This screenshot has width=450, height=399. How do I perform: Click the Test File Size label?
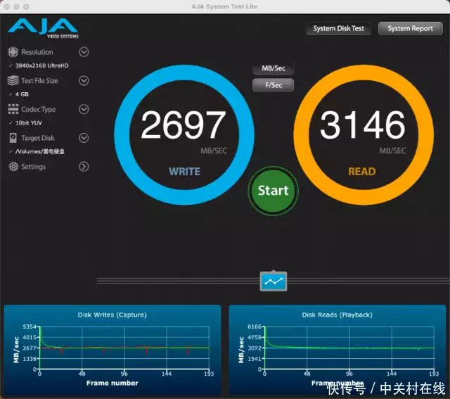pos(39,81)
